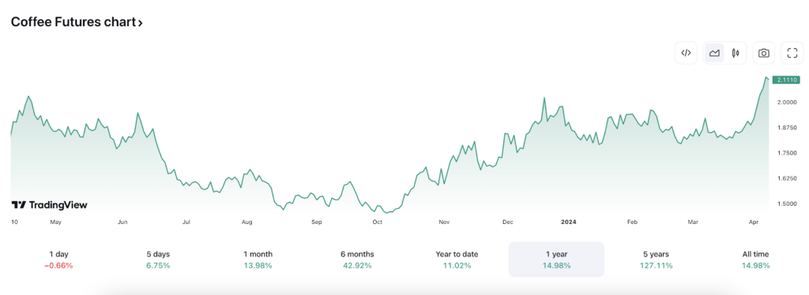Select the All time range
809x295 pixels.
click(755, 260)
